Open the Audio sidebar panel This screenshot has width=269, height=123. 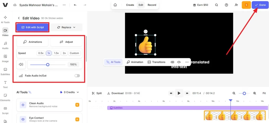click(5, 45)
